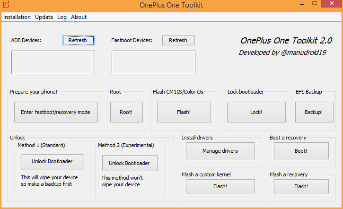Open Manage drivers
The image size is (343, 209).
tap(220, 151)
